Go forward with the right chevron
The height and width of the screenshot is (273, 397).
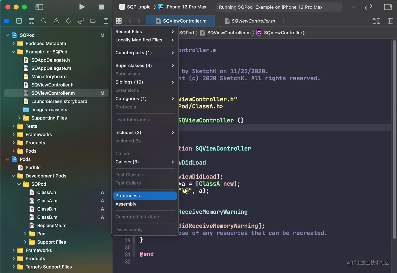pyautogui.click(x=139, y=21)
